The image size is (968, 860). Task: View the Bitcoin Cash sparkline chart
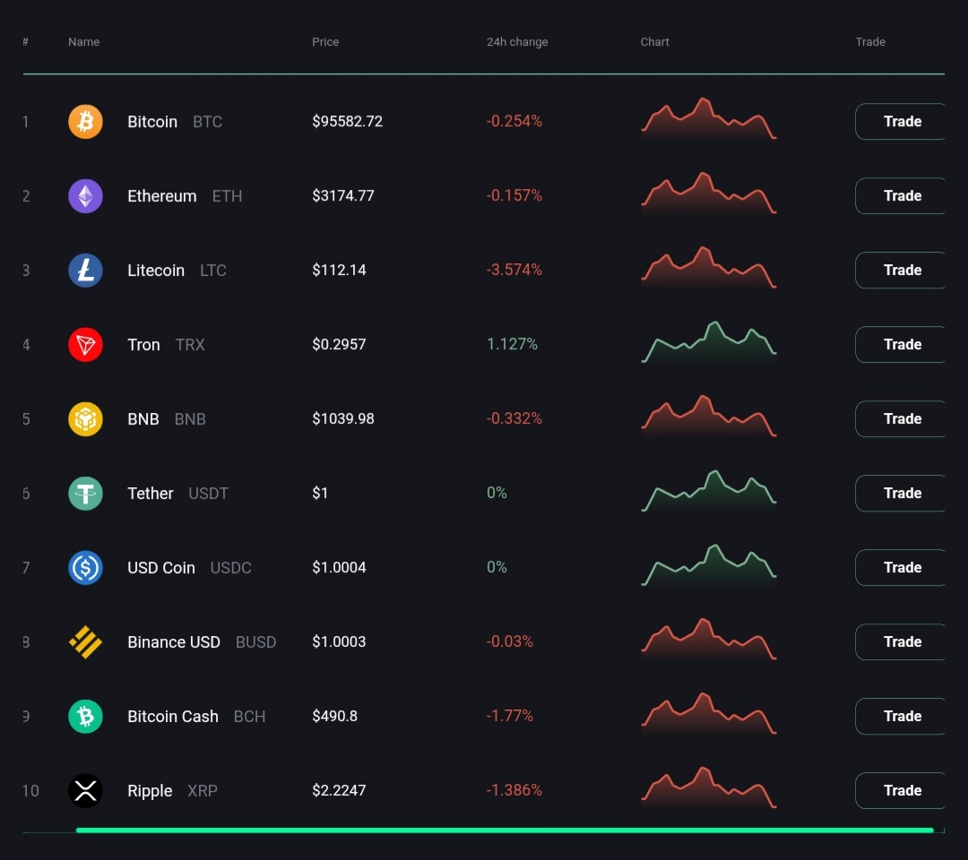click(709, 714)
